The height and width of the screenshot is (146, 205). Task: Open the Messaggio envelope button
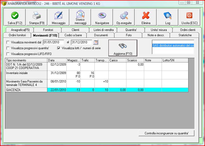[58, 17]
